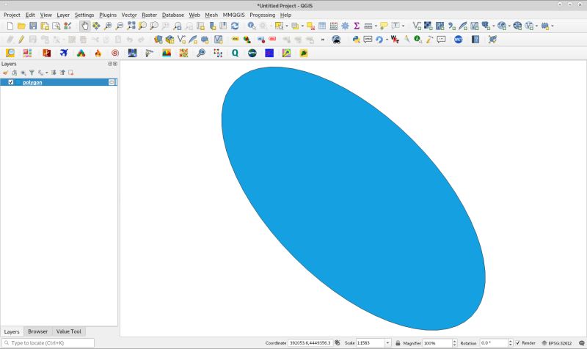Image resolution: width=587 pixels, height=349 pixels.
Task: Click the Zoom Out magnifier tool
Action: click(120, 26)
